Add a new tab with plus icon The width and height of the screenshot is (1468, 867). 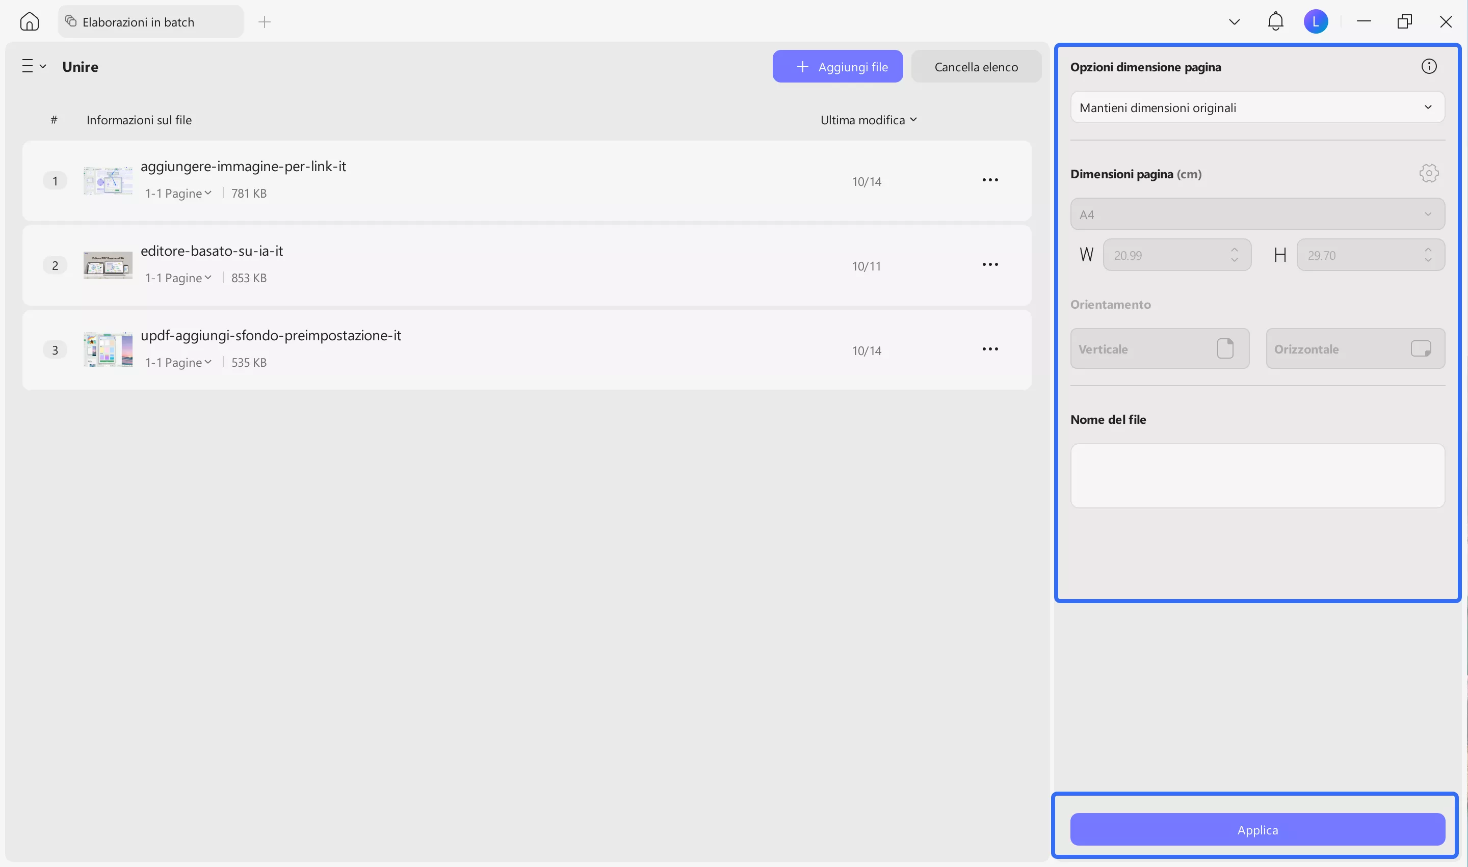[x=264, y=22]
